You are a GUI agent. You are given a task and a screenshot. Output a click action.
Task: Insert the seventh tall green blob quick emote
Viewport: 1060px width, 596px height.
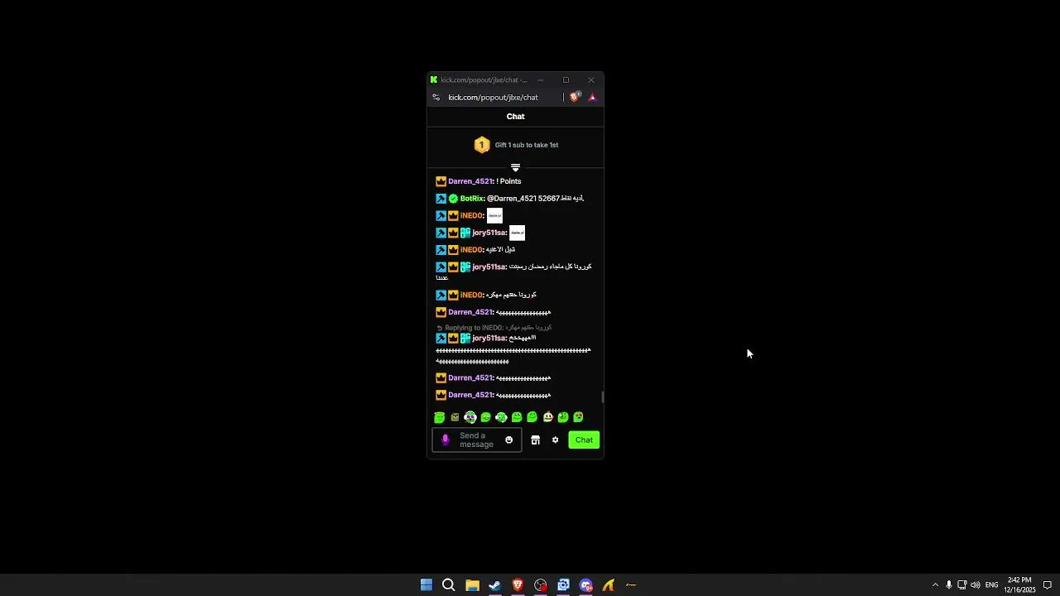(x=532, y=418)
